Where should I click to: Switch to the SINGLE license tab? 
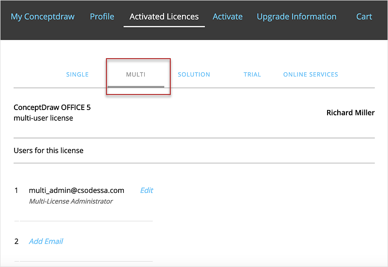point(77,74)
